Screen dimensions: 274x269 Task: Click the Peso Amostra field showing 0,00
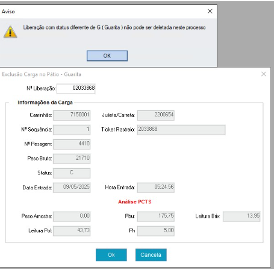coord(72,217)
